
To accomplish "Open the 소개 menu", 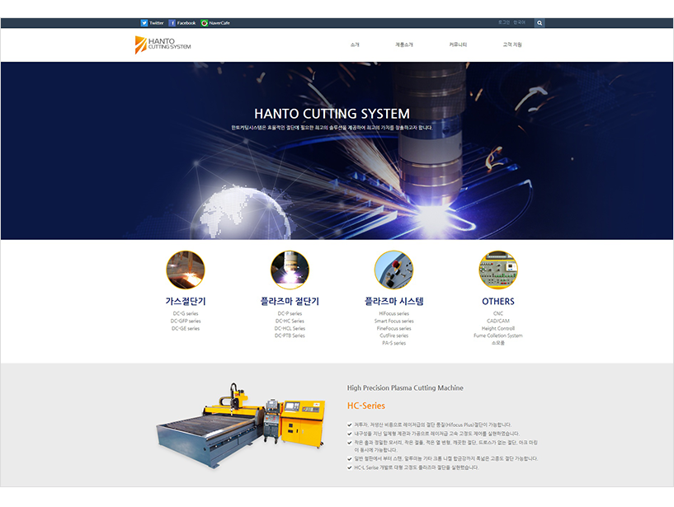I will click(355, 45).
